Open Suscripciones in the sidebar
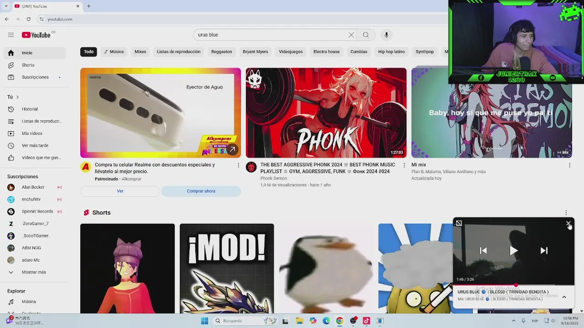 (34, 77)
